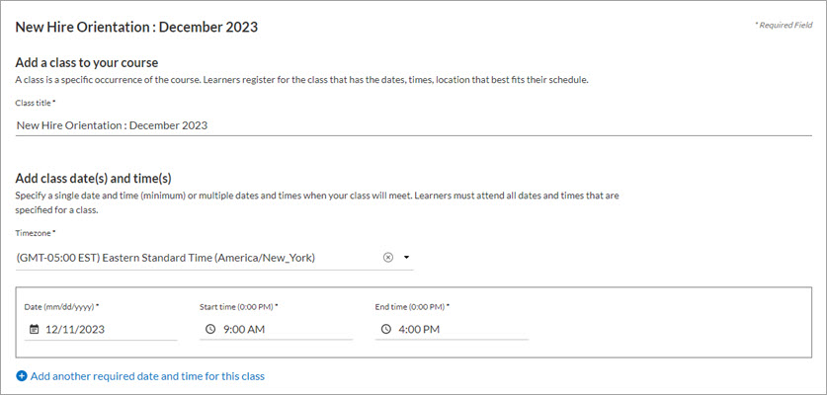This screenshot has width=827, height=395.
Task: Open the Eastern Standard Time timezone combo box
Action: (198, 258)
